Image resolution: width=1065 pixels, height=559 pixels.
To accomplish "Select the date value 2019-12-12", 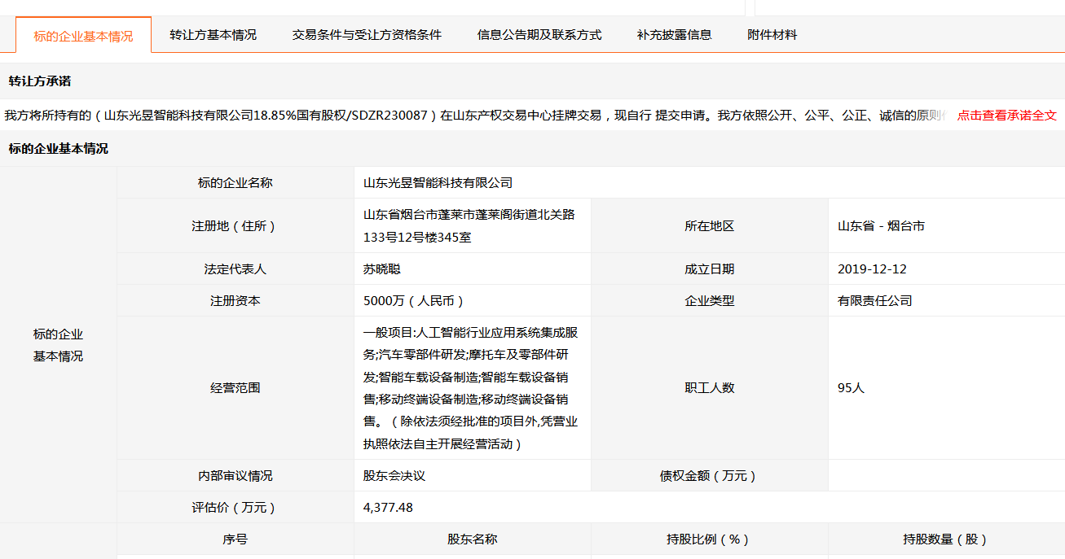I will [x=872, y=269].
